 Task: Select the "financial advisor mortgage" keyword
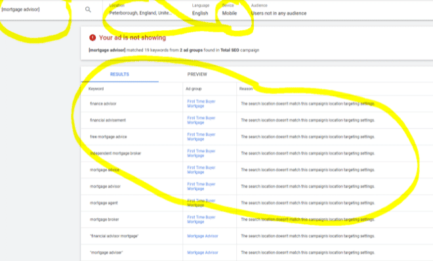coord(114,236)
